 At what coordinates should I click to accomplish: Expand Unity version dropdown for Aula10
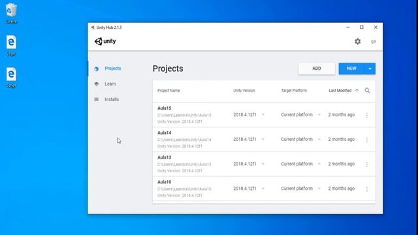(x=263, y=189)
